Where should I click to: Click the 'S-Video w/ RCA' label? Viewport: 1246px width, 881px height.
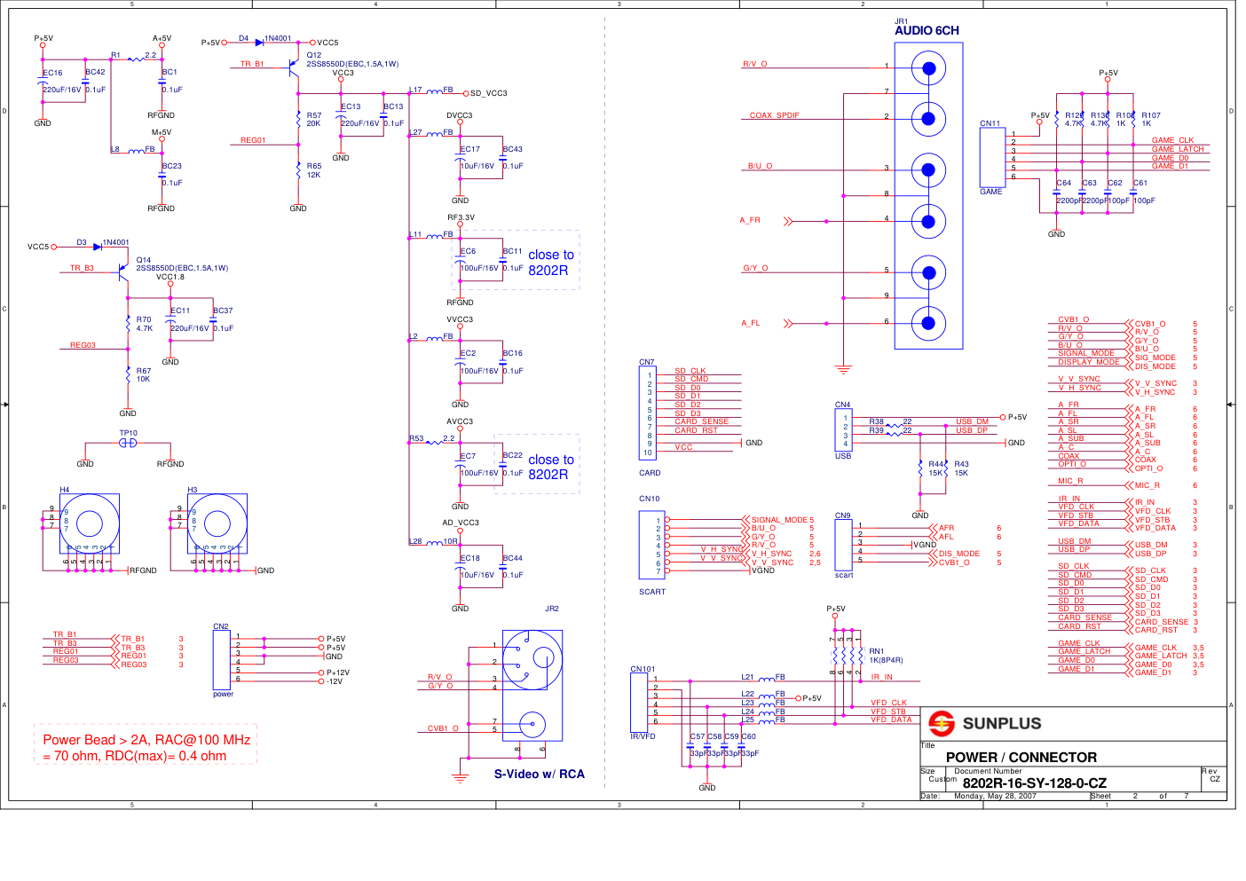pyautogui.click(x=540, y=774)
